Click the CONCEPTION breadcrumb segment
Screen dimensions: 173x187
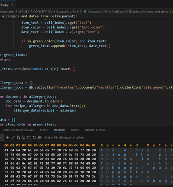[43, 12]
